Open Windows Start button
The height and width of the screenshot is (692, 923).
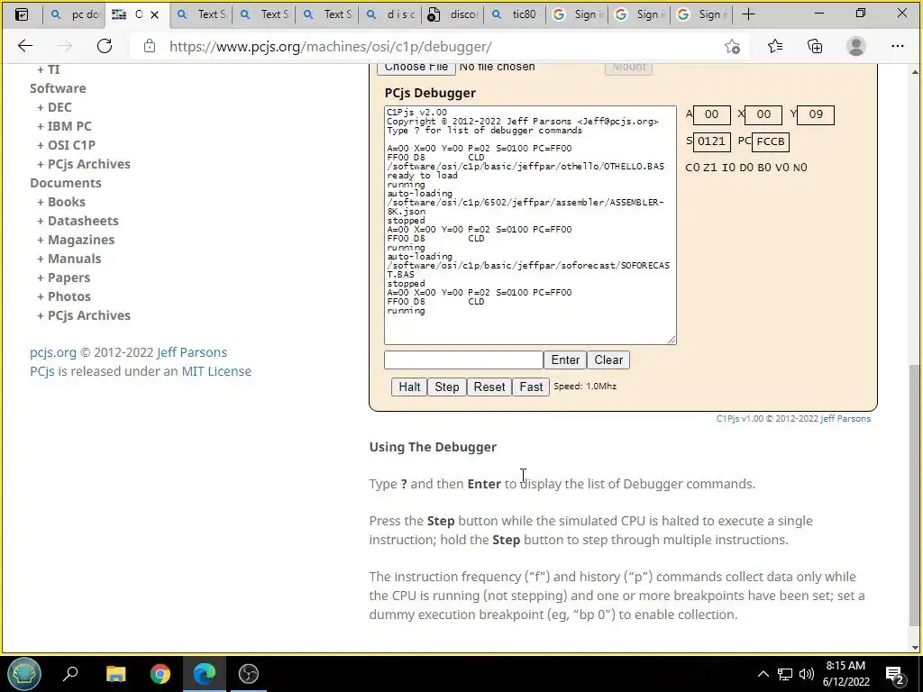(x=24, y=673)
